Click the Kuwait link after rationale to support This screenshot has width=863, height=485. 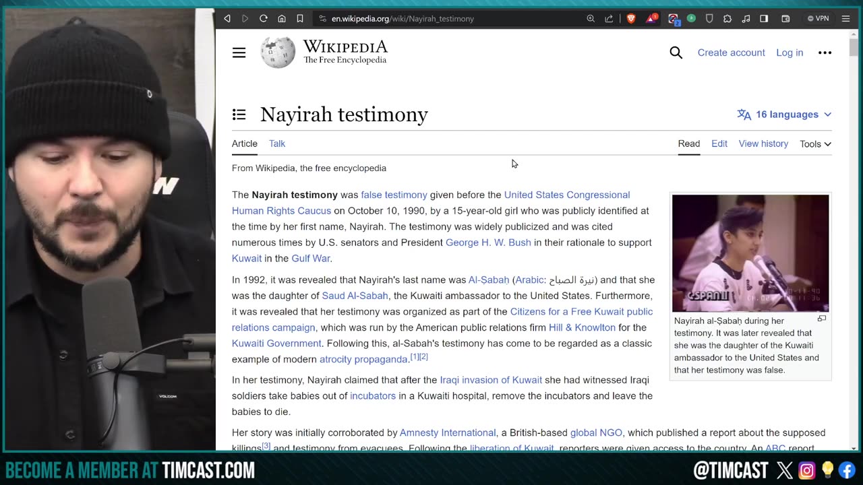pos(247,258)
